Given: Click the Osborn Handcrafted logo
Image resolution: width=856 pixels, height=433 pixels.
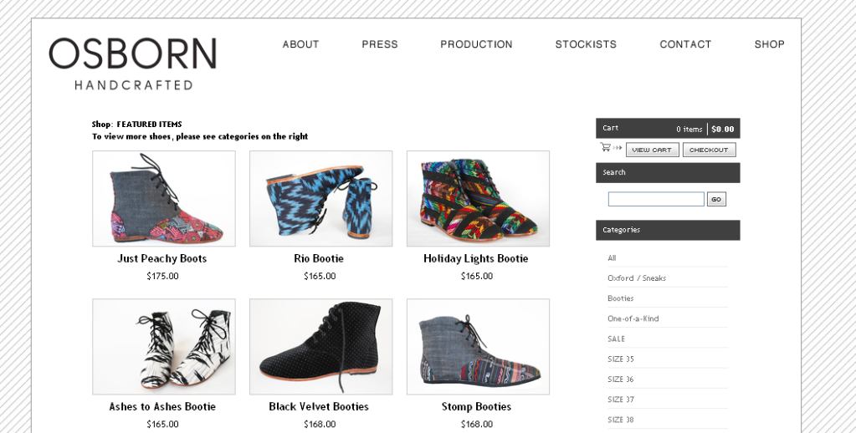Looking at the screenshot, I should [x=133, y=64].
